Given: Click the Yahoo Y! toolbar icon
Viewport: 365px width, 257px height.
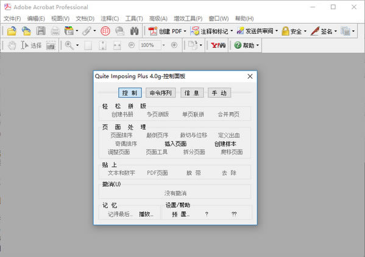Looking at the screenshot, I should (218, 45).
